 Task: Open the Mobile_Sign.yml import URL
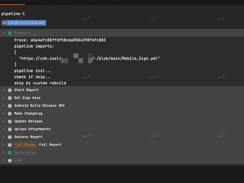click(x=89, y=58)
